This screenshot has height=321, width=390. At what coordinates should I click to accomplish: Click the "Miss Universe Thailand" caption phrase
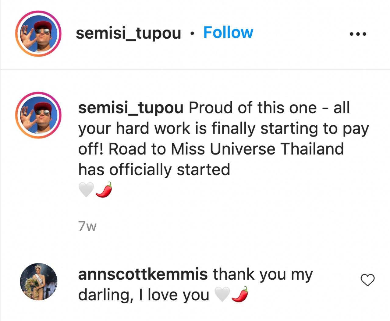point(257,149)
